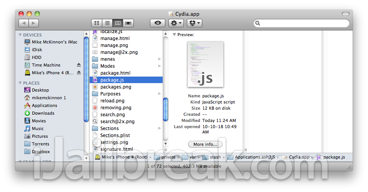Viewport: 368px width, 192px height.
Task: Click the Cydia.app title proxy icon
Action: click(171, 14)
